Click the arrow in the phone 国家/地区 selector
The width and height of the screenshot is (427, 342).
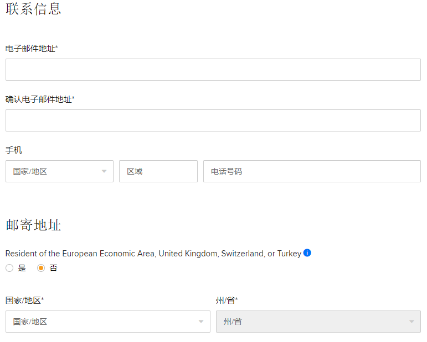pyautogui.click(x=104, y=171)
